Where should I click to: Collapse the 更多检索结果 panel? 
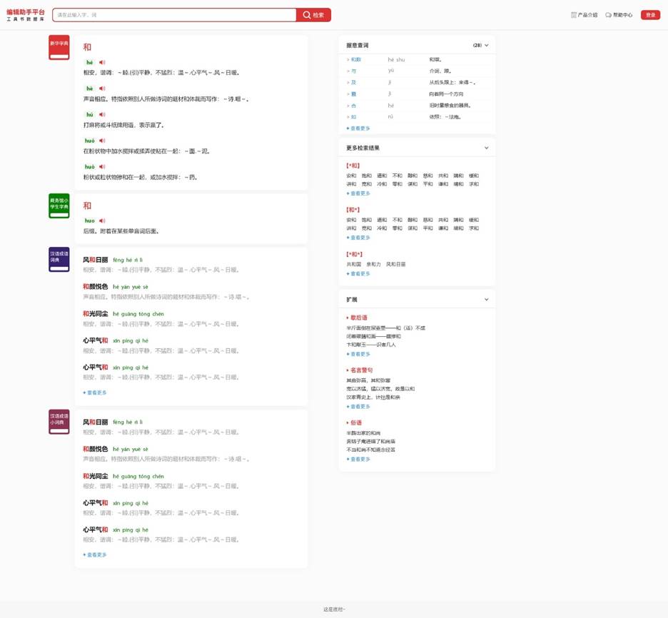pos(487,148)
